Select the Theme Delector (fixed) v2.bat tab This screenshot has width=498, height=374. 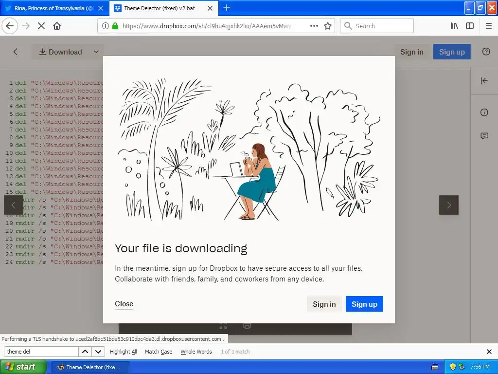[x=163, y=8]
